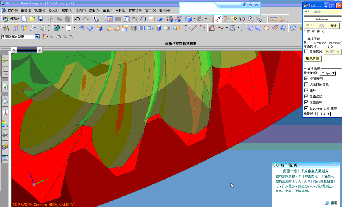Open the 2 fps max frame rate dropdown
The height and width of the screenshot is (207, 342).
tap(327, 73)
